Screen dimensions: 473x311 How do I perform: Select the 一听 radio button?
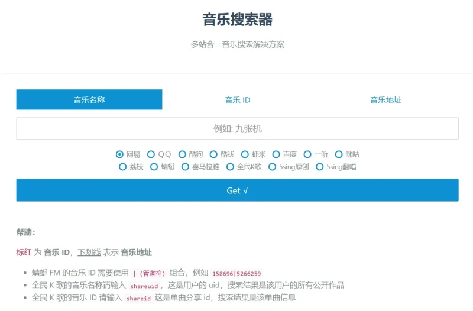click(x=307, y=154)
